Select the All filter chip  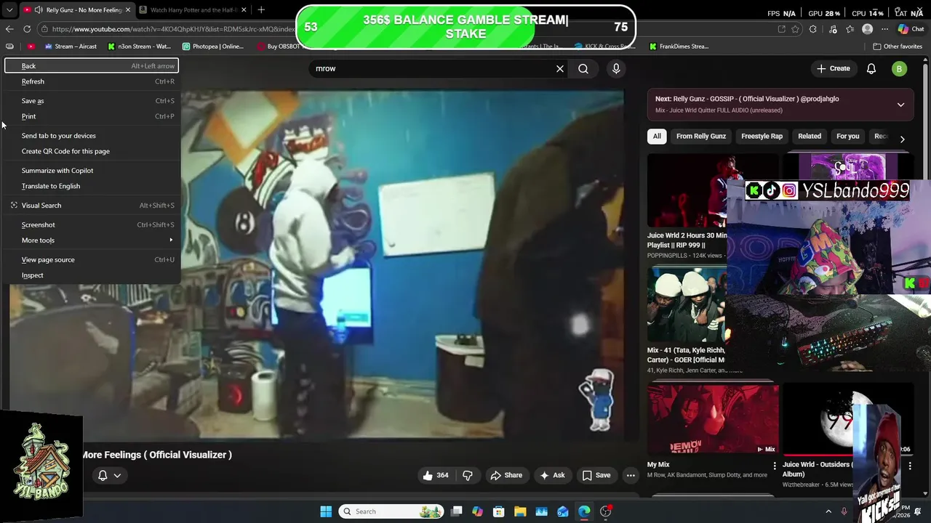[x=657, y=137]
